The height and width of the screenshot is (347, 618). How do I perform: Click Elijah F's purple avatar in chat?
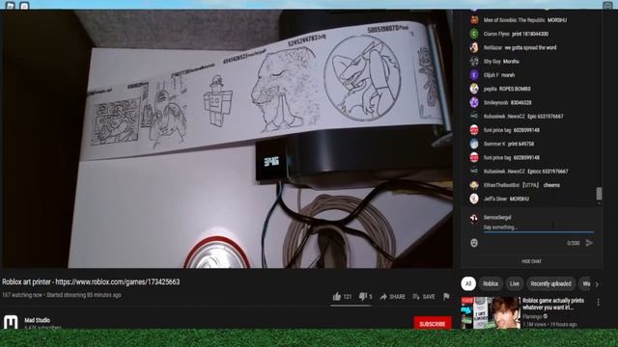[x=474, y=75]
